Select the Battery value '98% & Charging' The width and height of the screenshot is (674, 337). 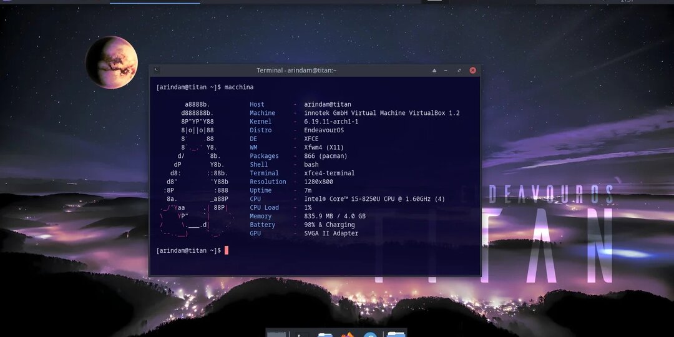[330, 225]
